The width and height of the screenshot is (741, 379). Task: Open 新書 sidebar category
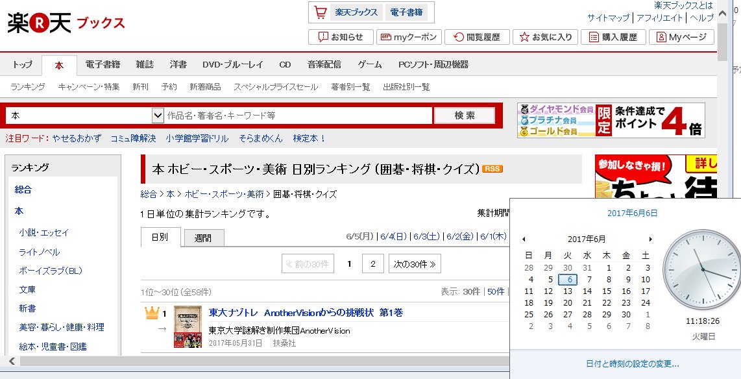point(27,308)
